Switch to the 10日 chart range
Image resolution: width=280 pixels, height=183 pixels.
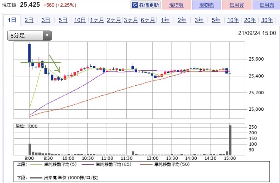pos(80,20)
